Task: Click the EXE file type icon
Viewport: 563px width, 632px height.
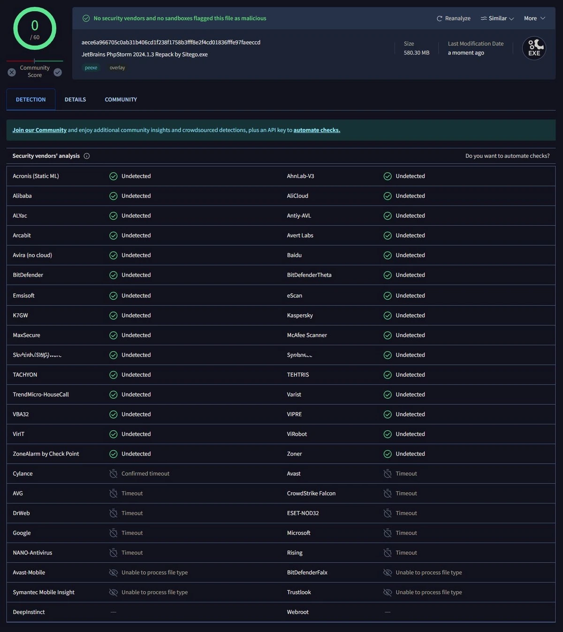Action: click(534, 48)
